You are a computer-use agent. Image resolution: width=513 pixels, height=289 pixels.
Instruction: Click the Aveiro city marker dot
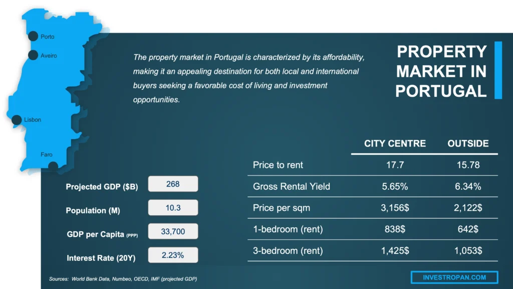tap(33, 55)
